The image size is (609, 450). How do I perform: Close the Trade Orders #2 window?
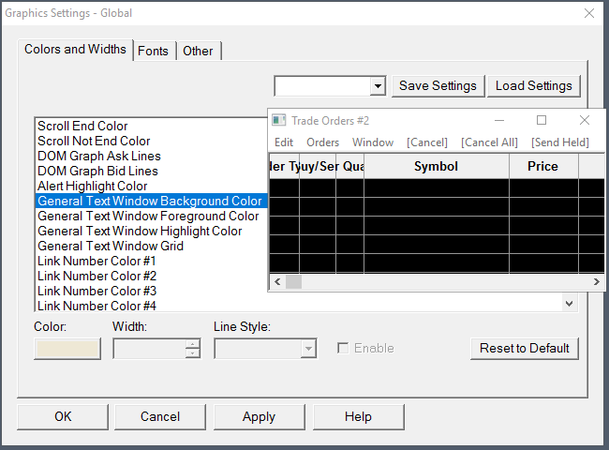click(x=584, y=120)
